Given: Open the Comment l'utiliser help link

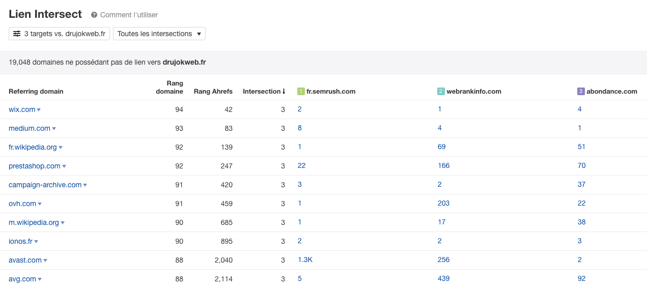Looking at the screenshot, I should coord(129,15).
